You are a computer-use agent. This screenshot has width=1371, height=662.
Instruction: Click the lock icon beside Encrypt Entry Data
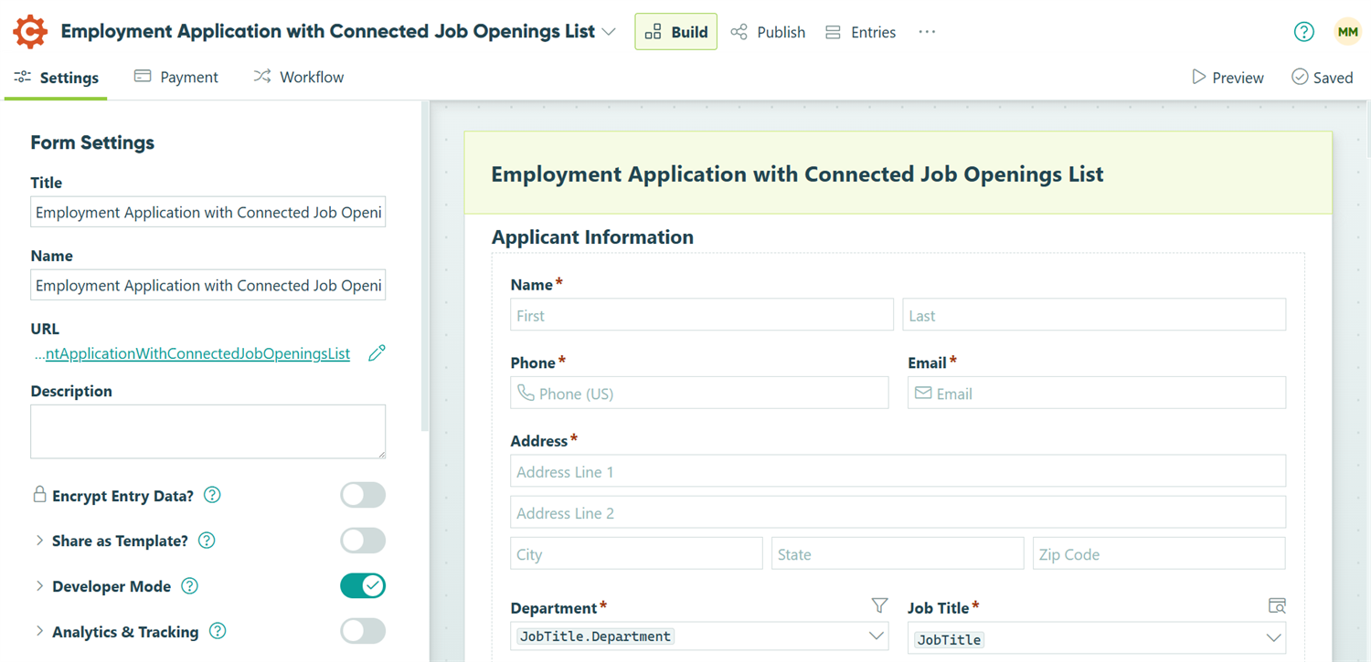pyautogui.click(x=39, y=494)
